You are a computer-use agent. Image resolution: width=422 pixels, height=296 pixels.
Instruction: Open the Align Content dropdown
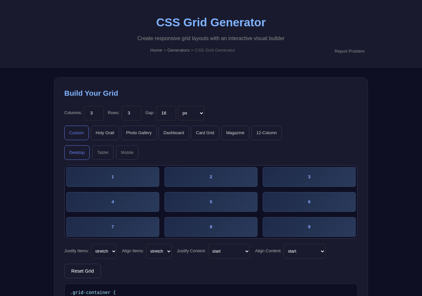tap(304, 251)
